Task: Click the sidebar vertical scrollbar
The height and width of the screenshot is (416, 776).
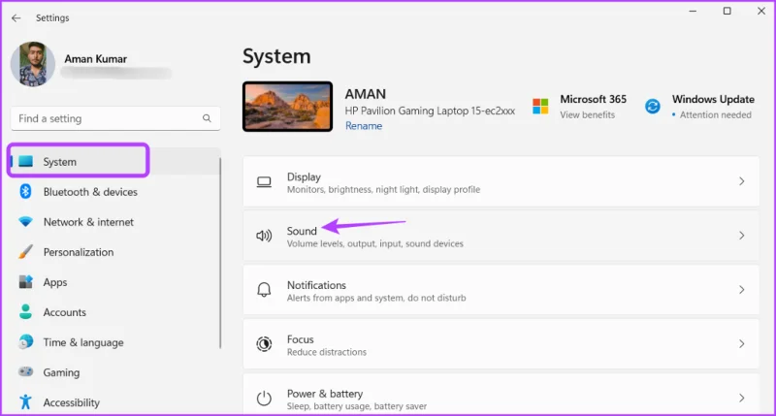Action: click(x=220, y=253)
